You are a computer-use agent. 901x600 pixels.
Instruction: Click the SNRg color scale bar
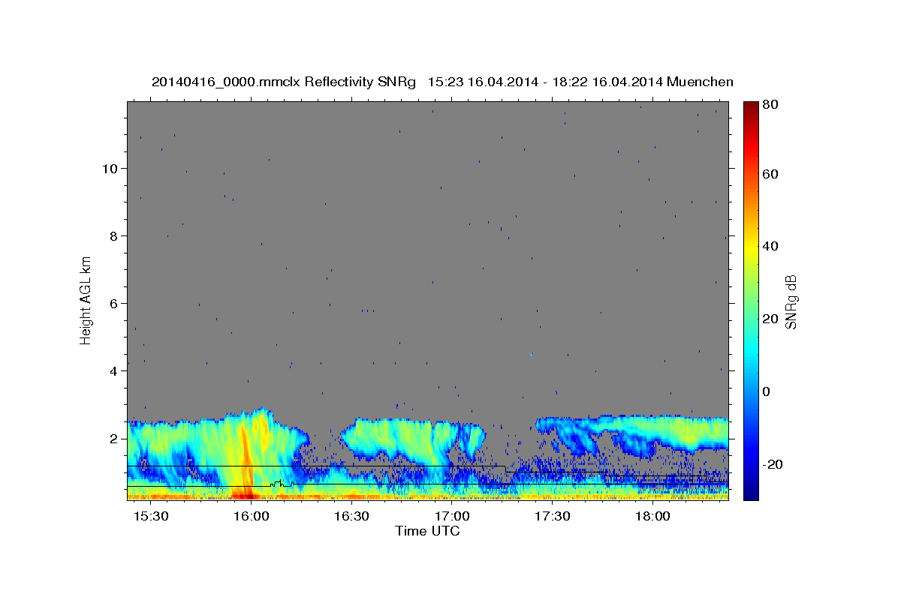750,300
